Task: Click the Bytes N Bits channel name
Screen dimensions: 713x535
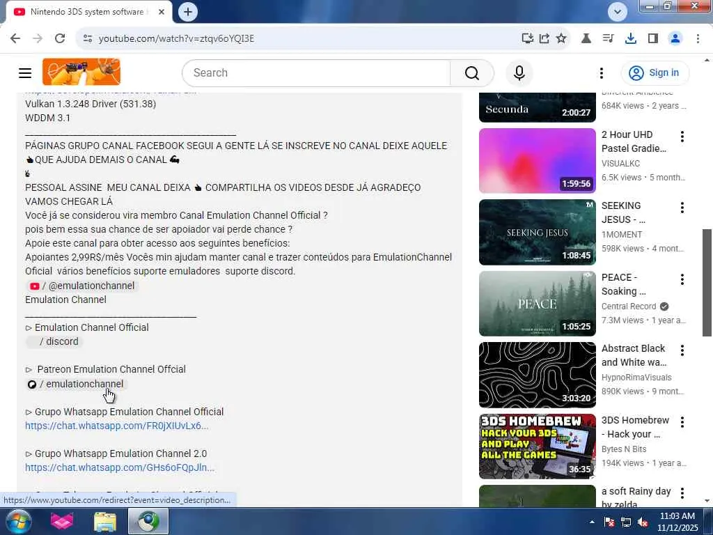Action: tap(624, 449)
